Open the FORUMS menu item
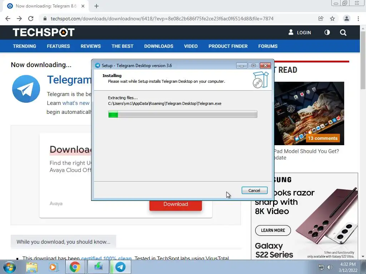The image size is (366, 274). pyautogui.click(x=268, y=46)
